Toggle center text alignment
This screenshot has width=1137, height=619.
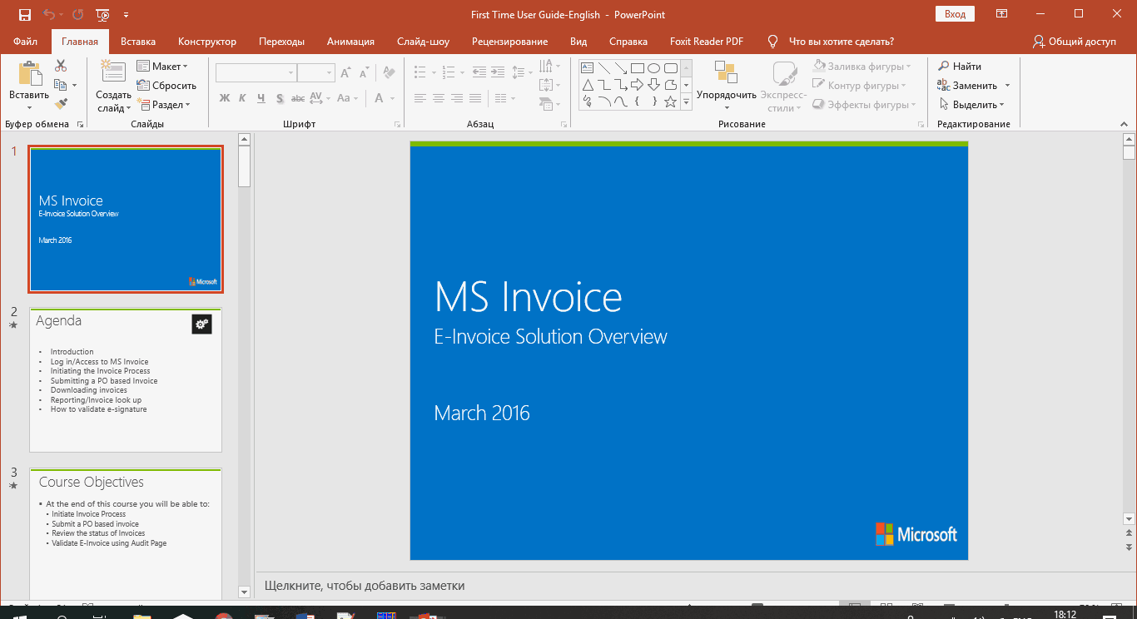click(438, 98)
